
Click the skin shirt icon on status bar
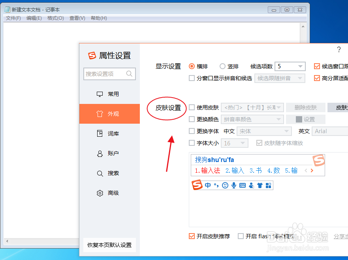click(x=260, y=185)
